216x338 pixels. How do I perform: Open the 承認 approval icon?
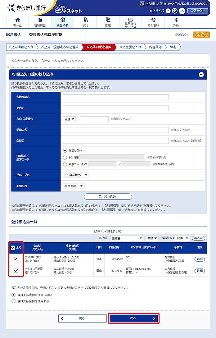pos(85,20)
